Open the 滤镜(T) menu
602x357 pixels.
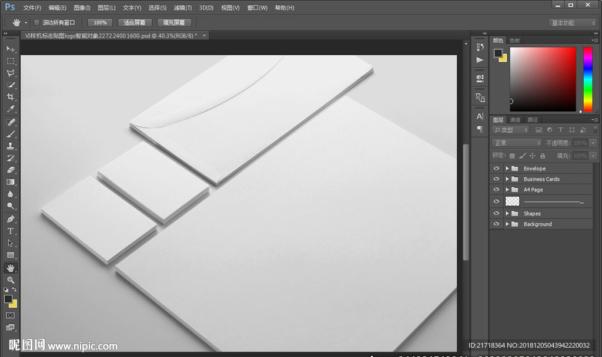coord(183,8)
